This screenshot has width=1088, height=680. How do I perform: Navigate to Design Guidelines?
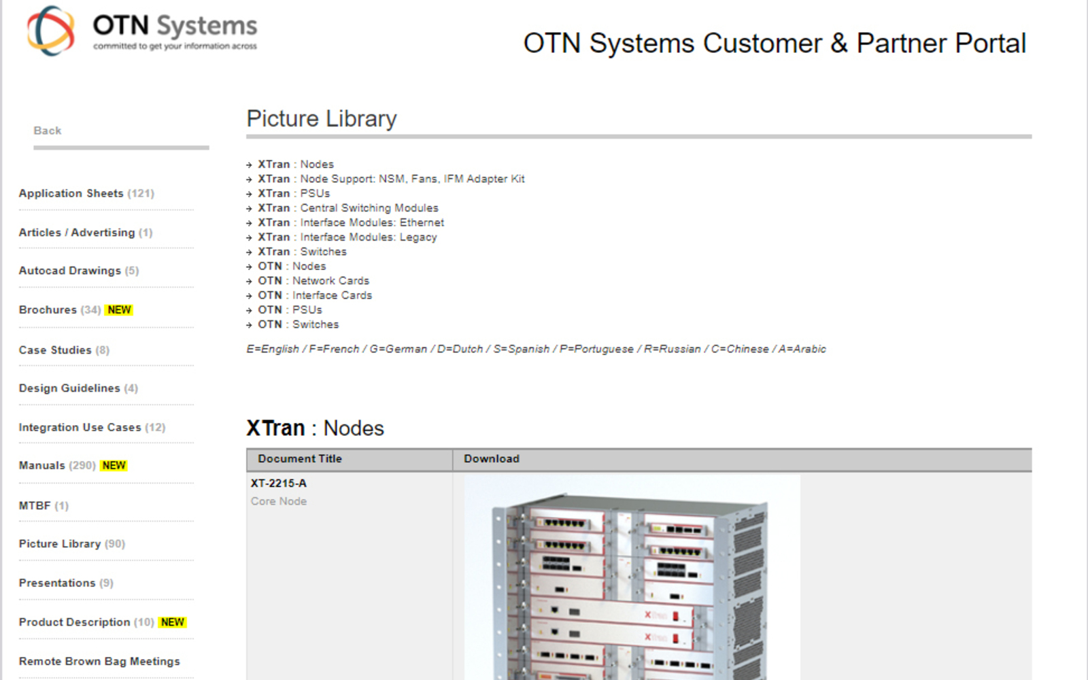tap(69, 388)
